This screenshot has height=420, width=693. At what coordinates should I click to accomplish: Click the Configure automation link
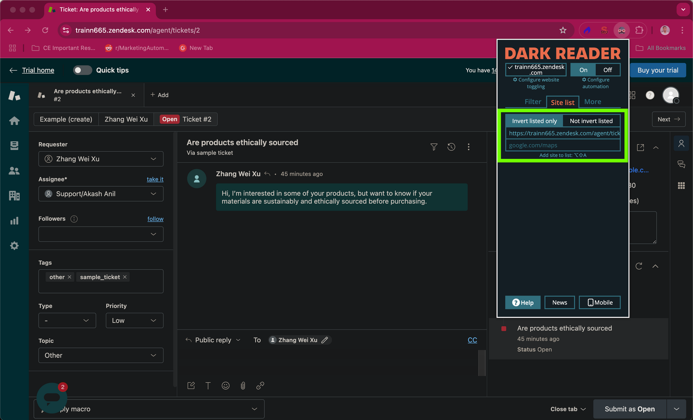pos(595,83)
